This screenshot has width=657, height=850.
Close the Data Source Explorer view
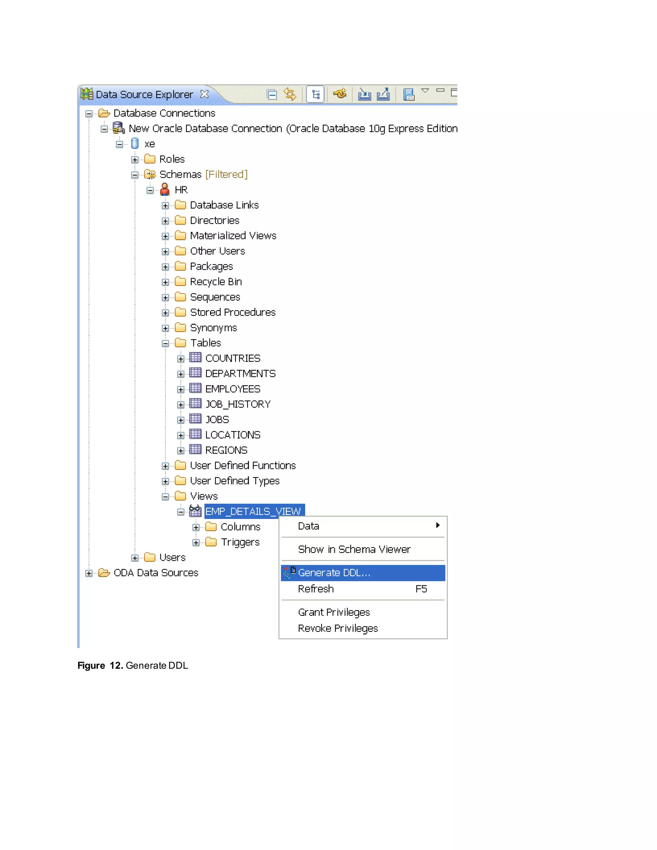coord(204,94)
